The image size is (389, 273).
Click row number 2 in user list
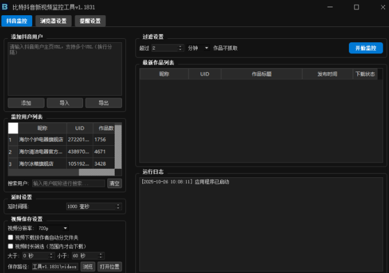[x=13, y=152]
